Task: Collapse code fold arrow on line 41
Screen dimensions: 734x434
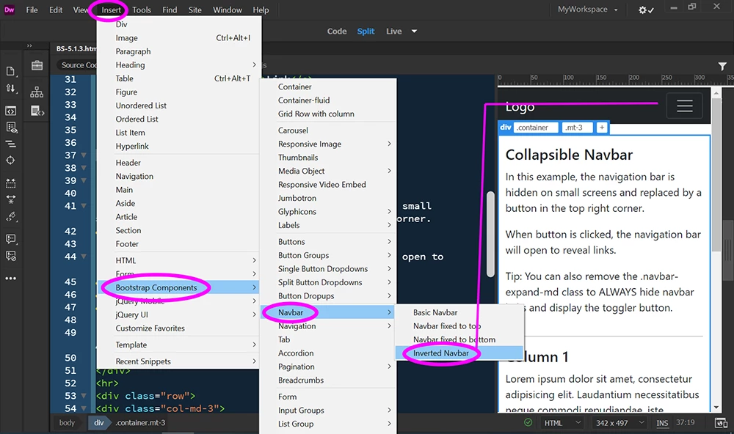Action: tap(84, 206)
